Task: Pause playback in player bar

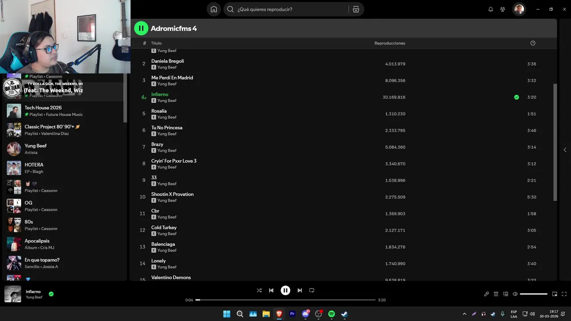Action: [285, 290]
